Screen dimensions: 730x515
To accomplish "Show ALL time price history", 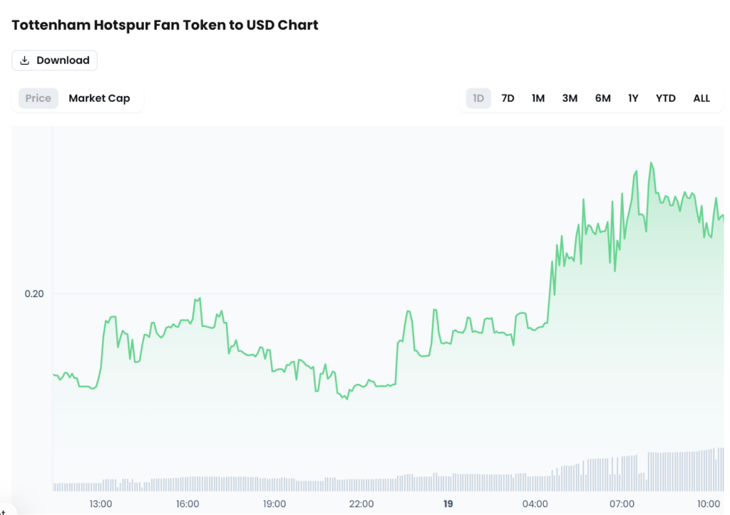I will click(701, 98).
